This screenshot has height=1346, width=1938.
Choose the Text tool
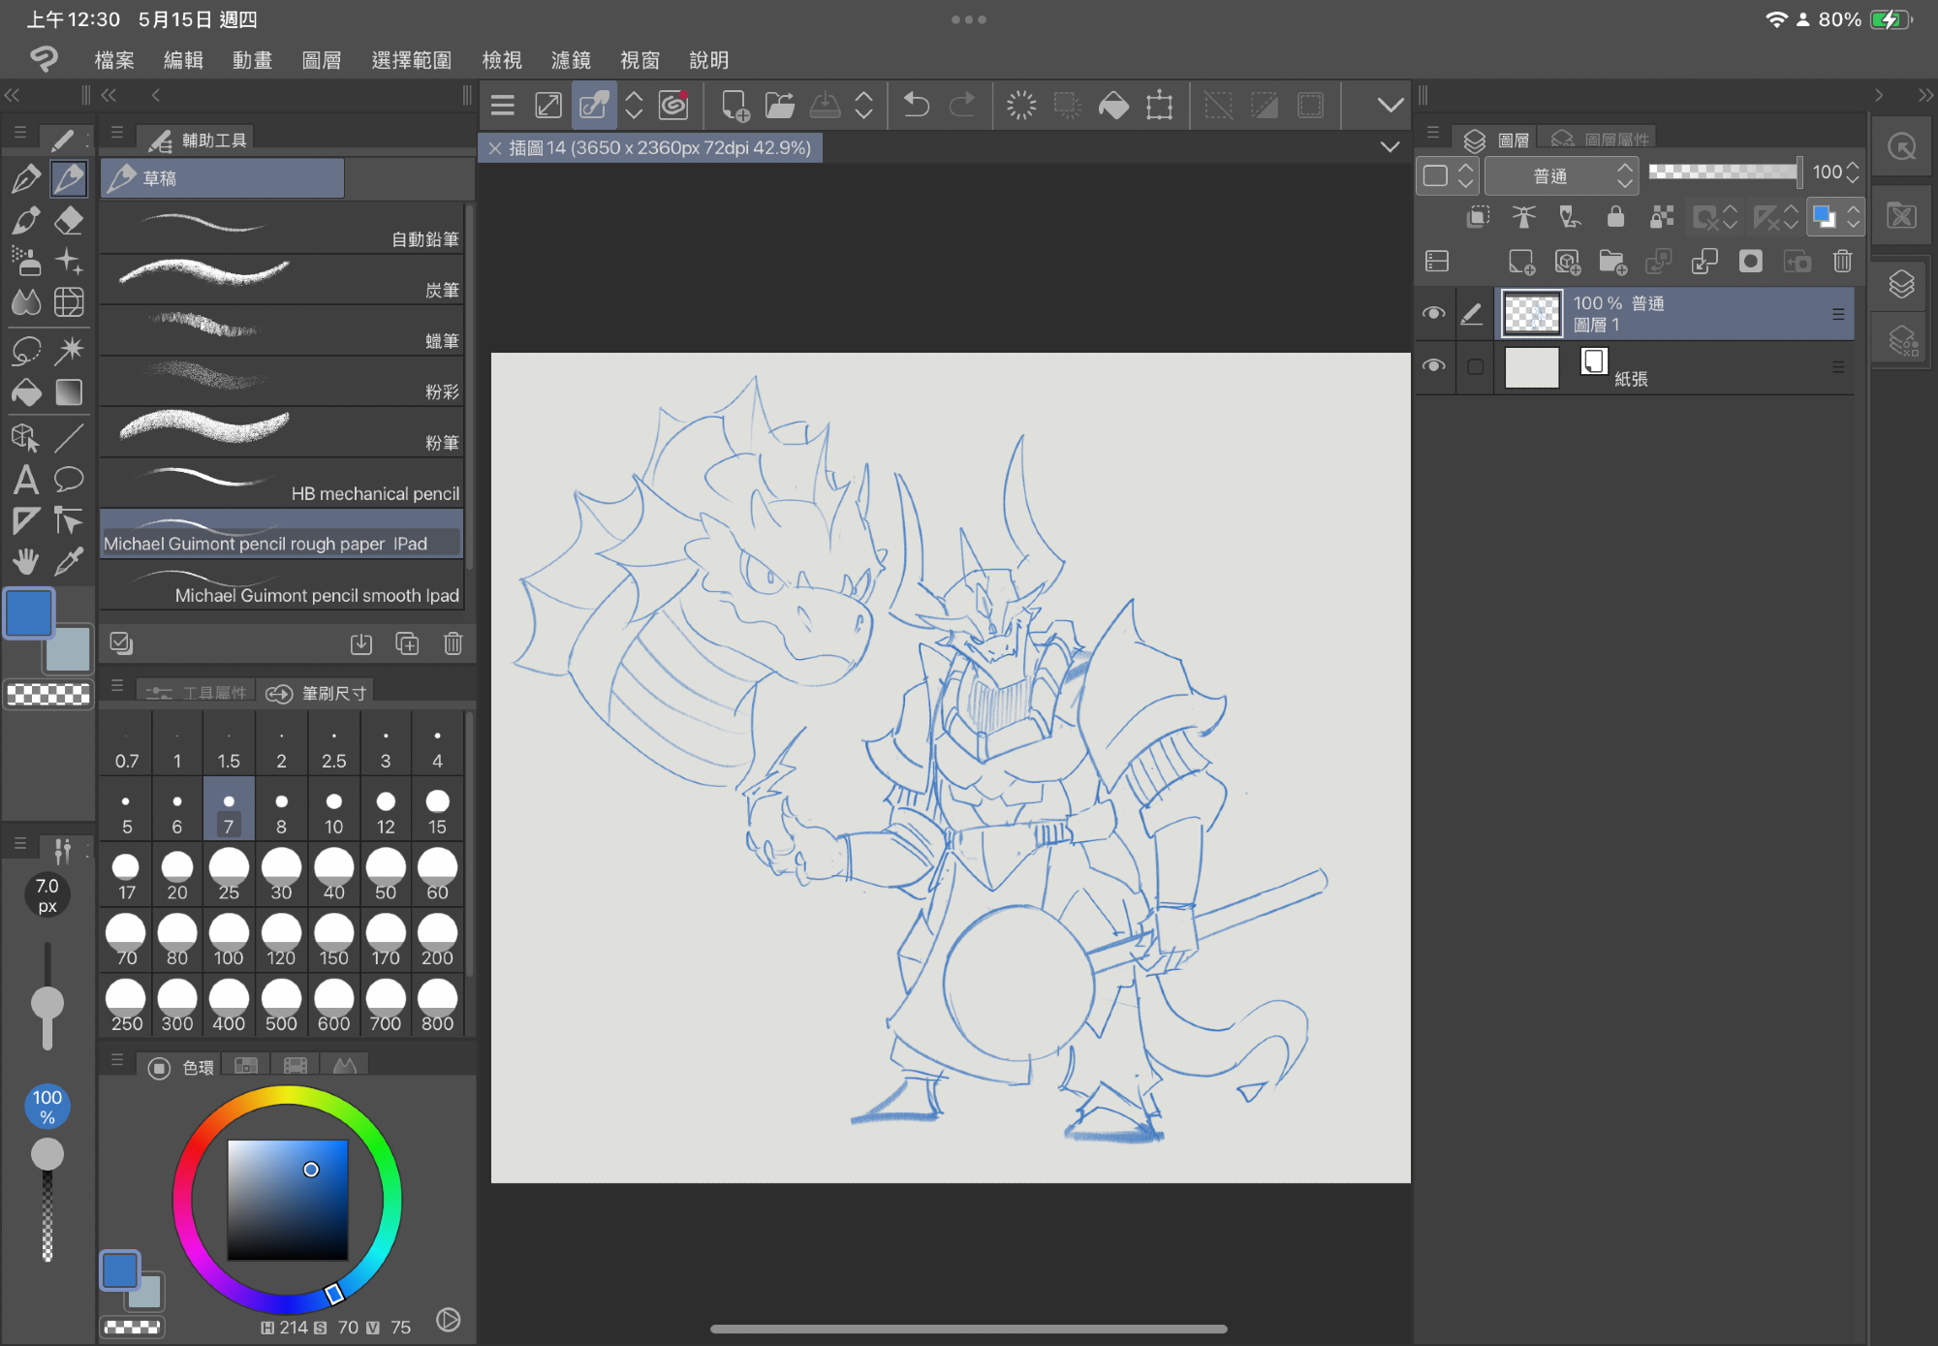click(x=26, y=480)
